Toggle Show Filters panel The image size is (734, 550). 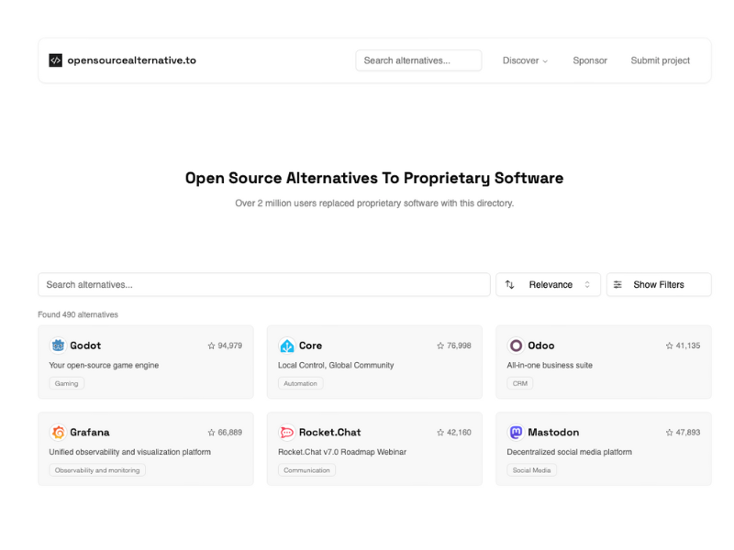pos(658,285)
